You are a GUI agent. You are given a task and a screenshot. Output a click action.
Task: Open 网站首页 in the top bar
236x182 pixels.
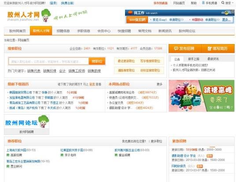[x=179, y=3]
